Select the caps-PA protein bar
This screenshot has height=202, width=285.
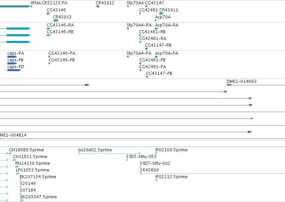[x=12, y=57]
